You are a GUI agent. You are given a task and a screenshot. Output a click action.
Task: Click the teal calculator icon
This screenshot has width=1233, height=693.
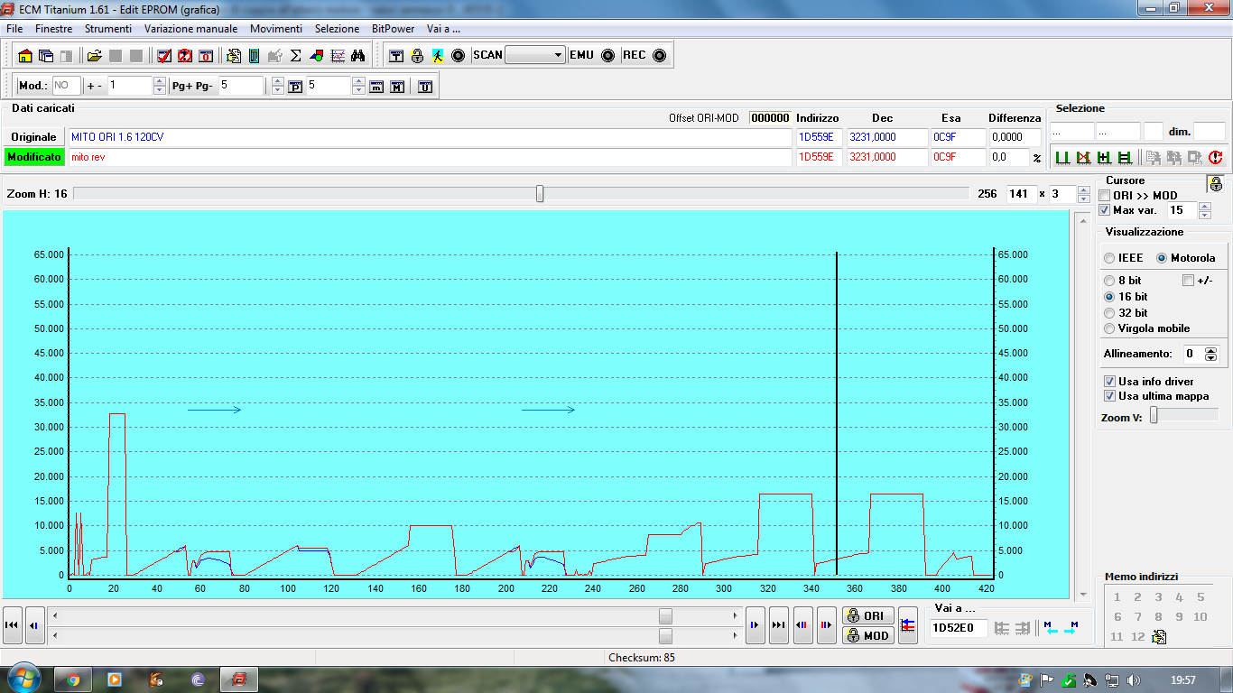[x=255, y=56]
